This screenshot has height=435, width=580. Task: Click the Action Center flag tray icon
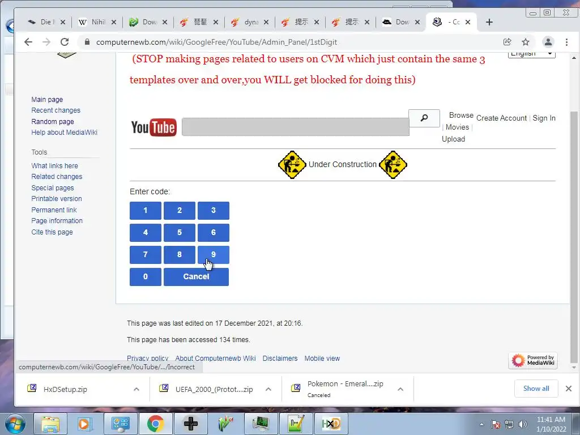click(496, 424)
